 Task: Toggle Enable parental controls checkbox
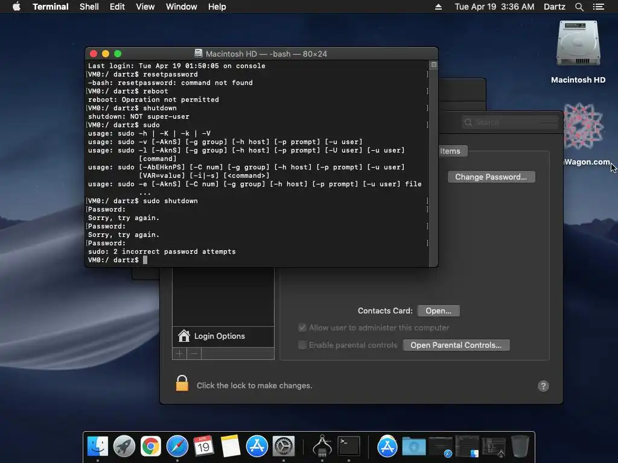point(302,345)
